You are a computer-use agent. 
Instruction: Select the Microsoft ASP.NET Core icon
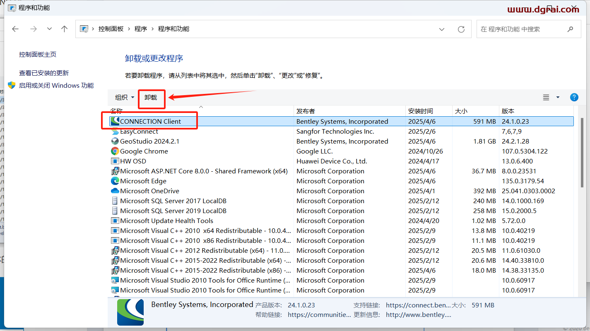(x=115, y=171)
